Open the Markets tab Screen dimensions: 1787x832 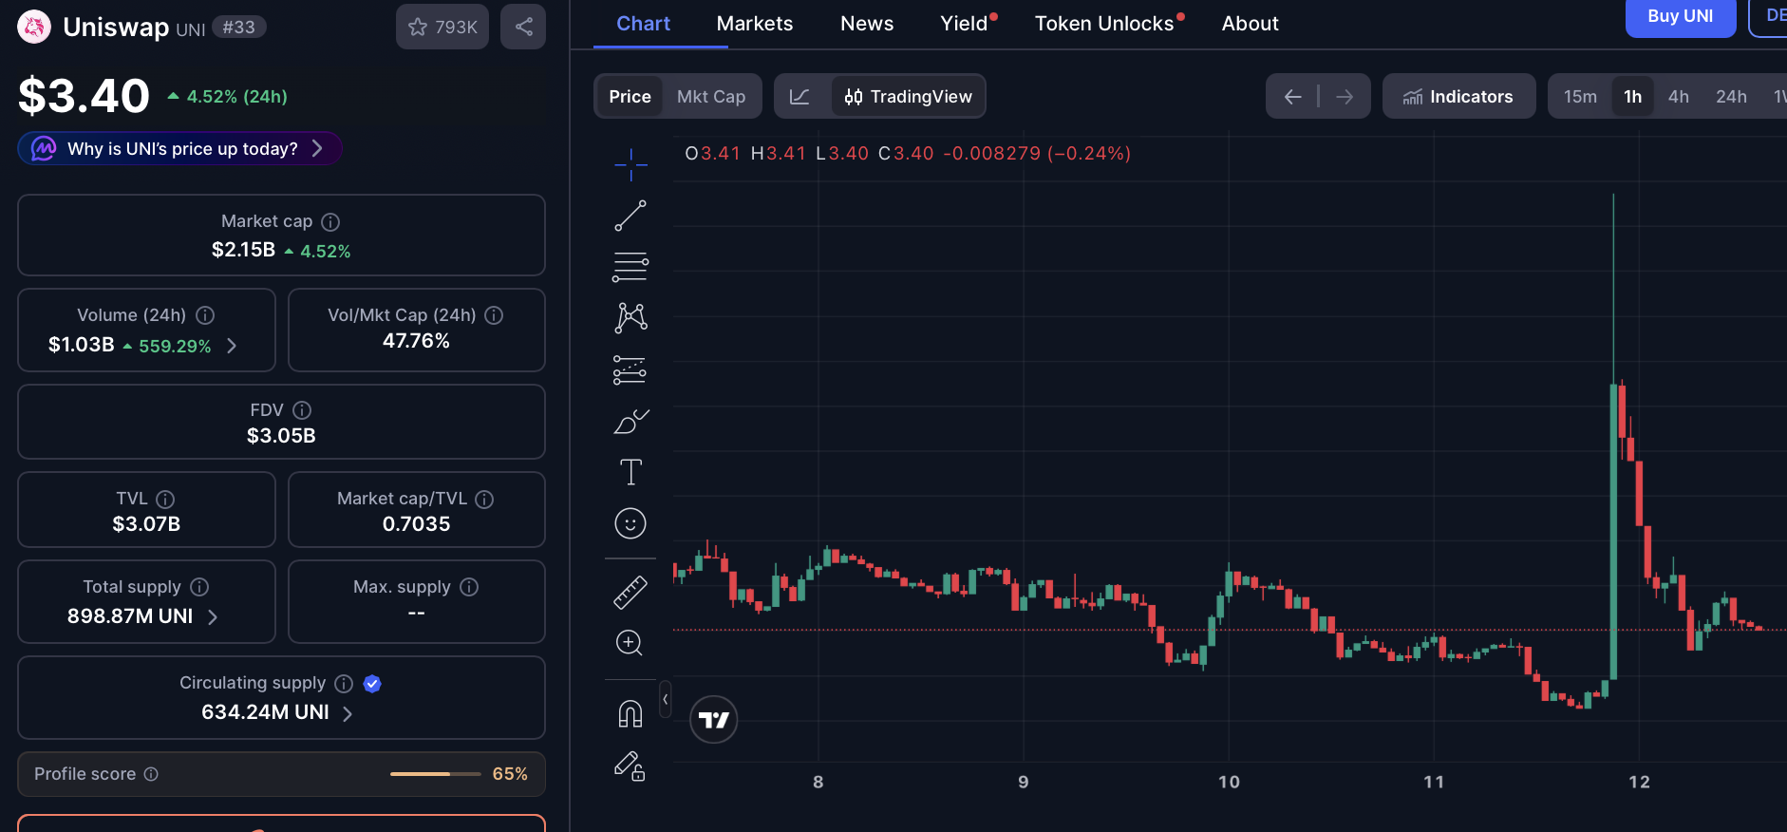[x=754, y=24]
